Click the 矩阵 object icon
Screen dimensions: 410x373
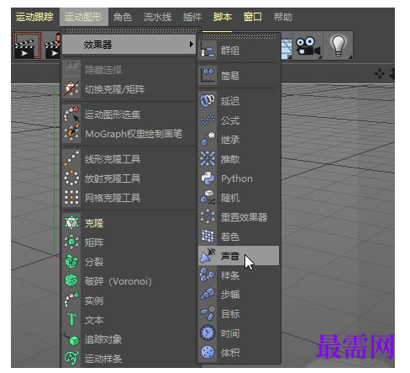[71, 242]
